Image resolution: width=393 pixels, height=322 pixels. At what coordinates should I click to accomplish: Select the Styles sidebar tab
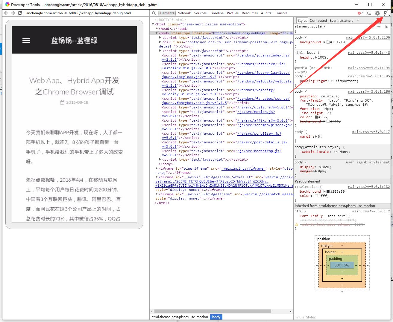302,21
